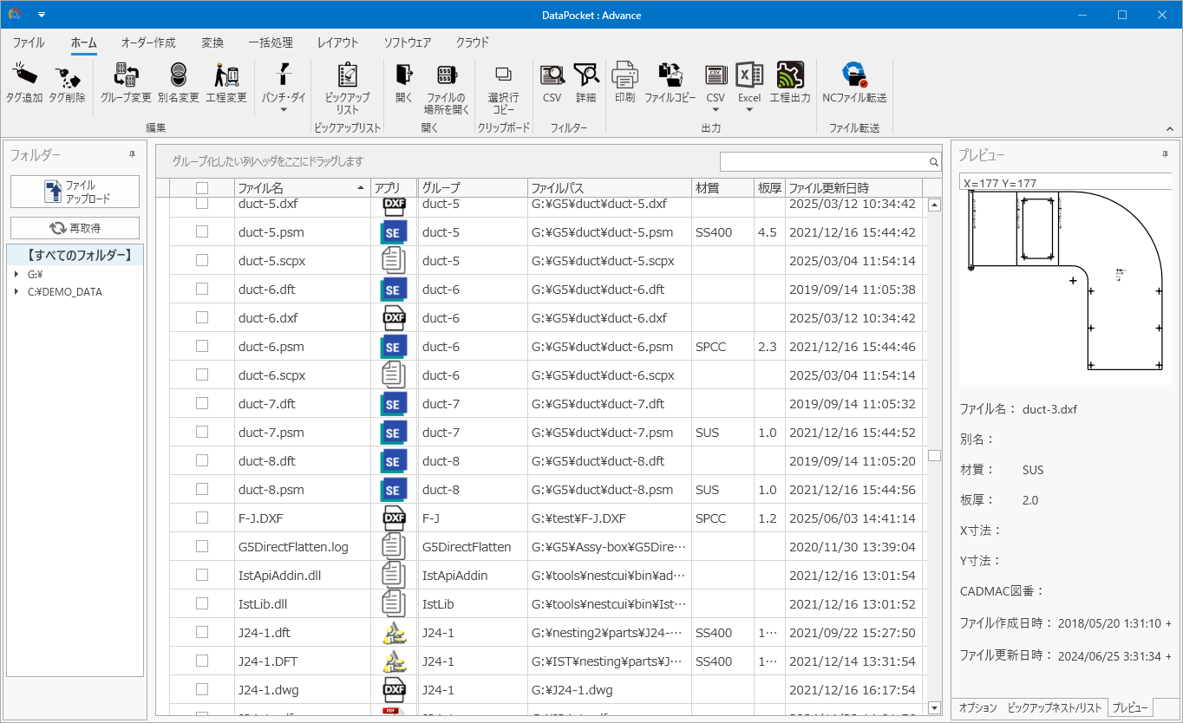
Task: Click the grid vertical scrollbar thumb
Action: (934, 456)
